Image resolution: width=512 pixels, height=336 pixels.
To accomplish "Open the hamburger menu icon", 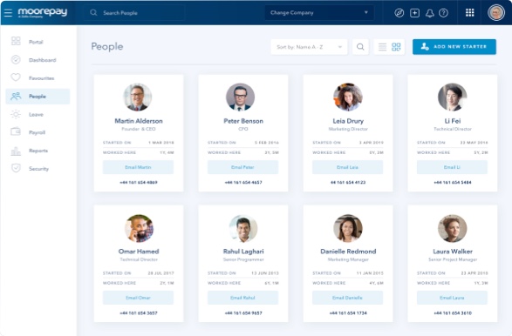I will (x=8, y=13).
